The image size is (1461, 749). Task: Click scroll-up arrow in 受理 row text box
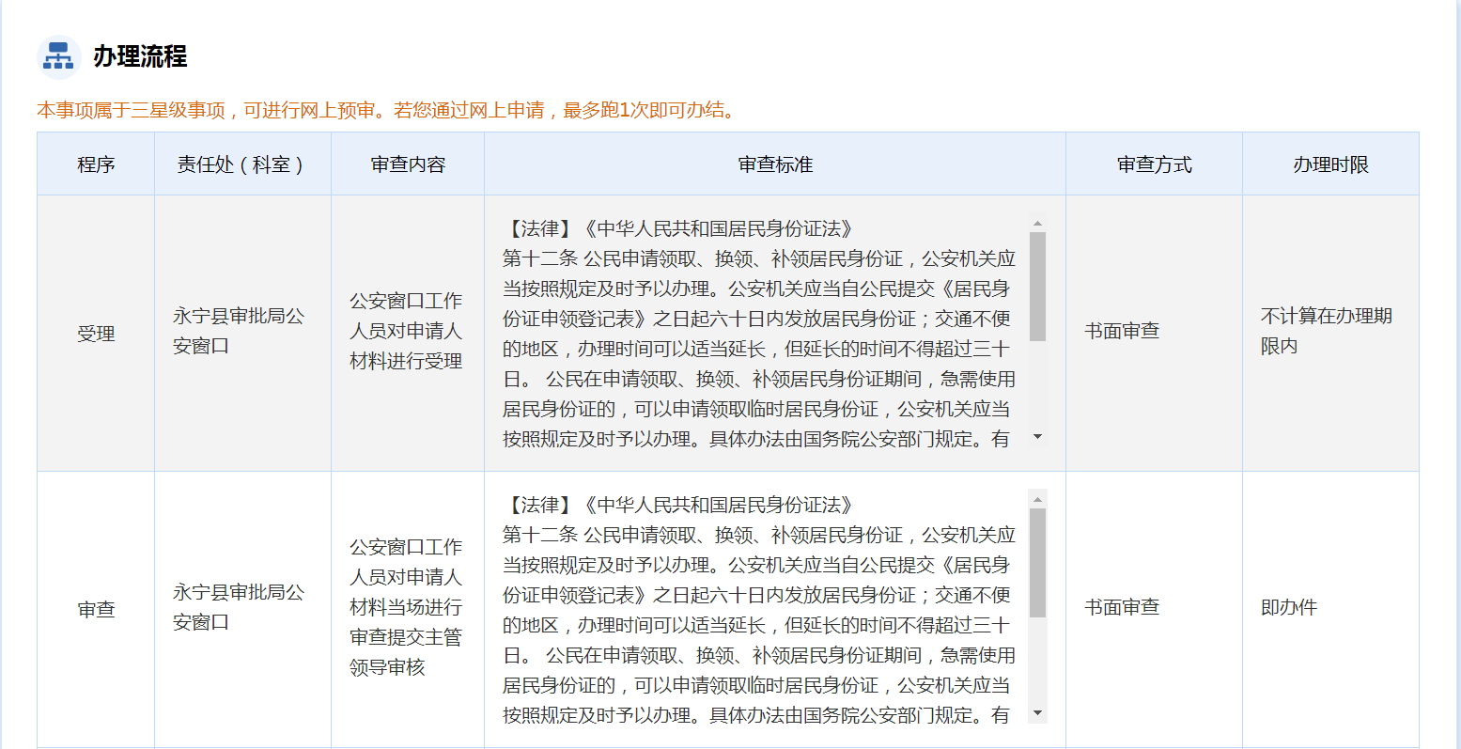click(x=1037, y=224)
